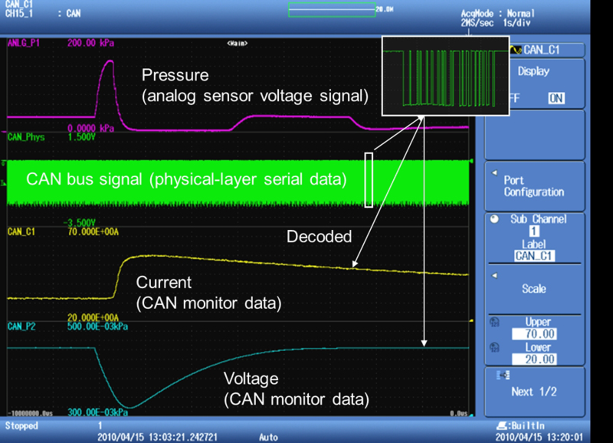Click the acquisition progress bar at top
This screenshot has height=443, width=613.
[332, 10]
